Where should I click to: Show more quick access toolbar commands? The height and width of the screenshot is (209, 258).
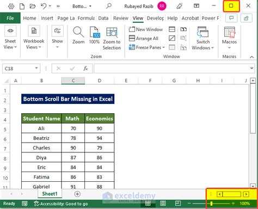point(58,7)
